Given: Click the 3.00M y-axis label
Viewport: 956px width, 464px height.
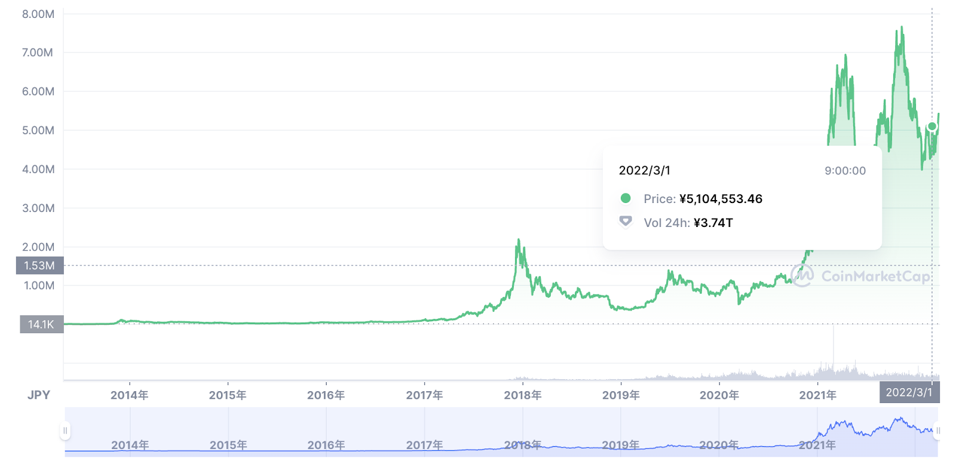Looking at the screenshot, I should pyautogui.click(x=38, y=208).
